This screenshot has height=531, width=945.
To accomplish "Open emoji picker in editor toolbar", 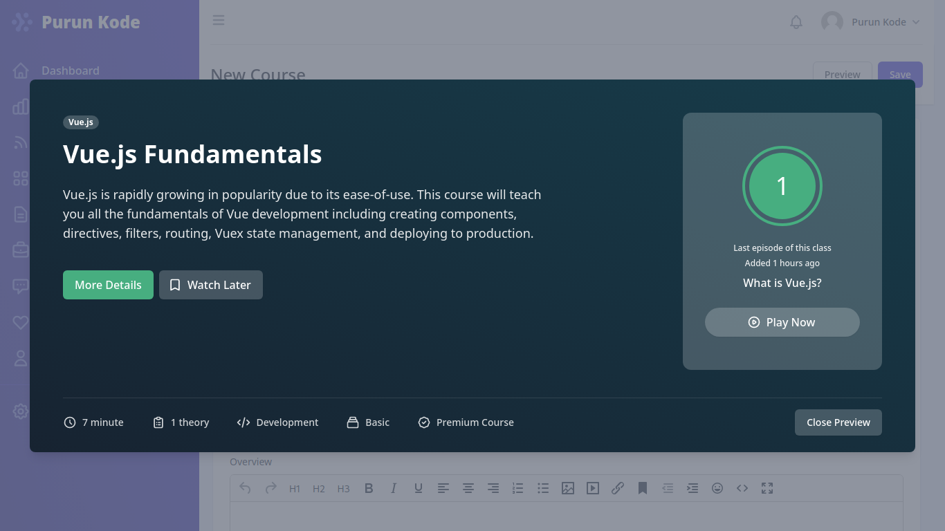I will point(717,488).
